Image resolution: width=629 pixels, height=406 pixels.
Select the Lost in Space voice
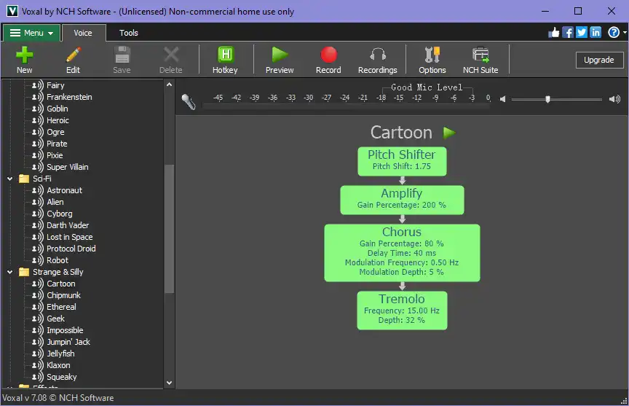(x=69, y=237)
